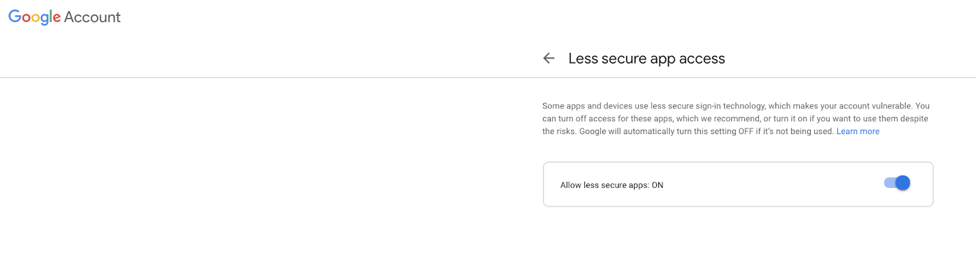The width and height of the screenshot is (976, 264).
Task: Click the 'which we recommend' phrase in description
Action: pyautogui.click(x=717, y=118)
